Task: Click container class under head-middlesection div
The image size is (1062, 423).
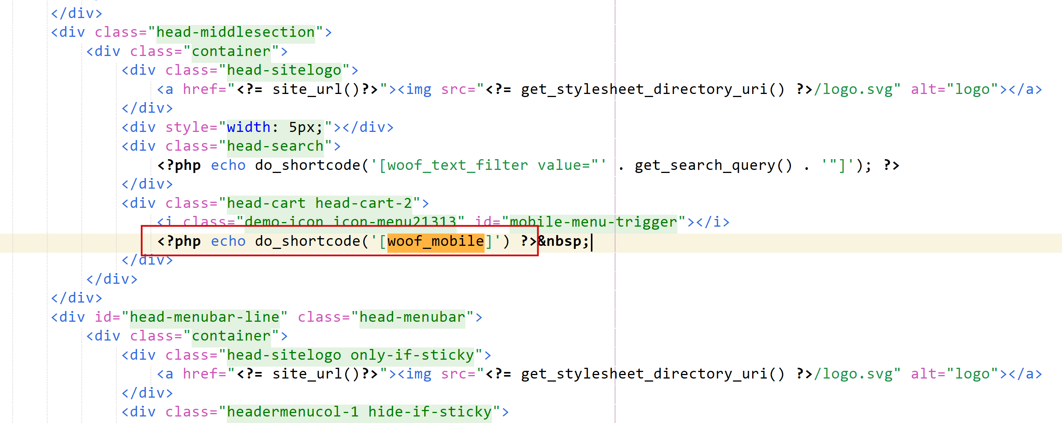Action: [x=231, y=51]
